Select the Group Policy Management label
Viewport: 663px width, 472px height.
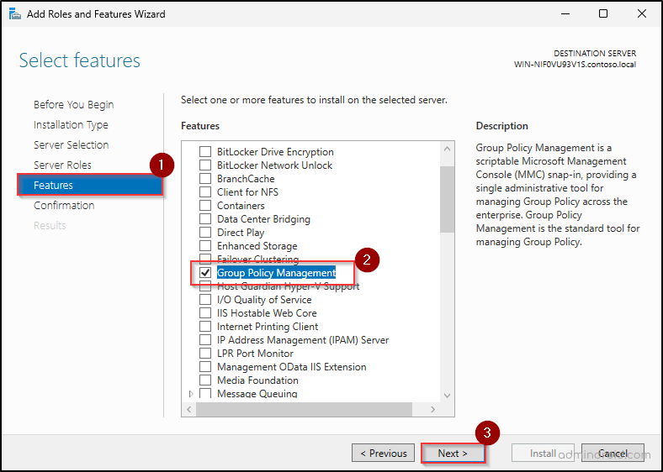click(x=276, y=273)
